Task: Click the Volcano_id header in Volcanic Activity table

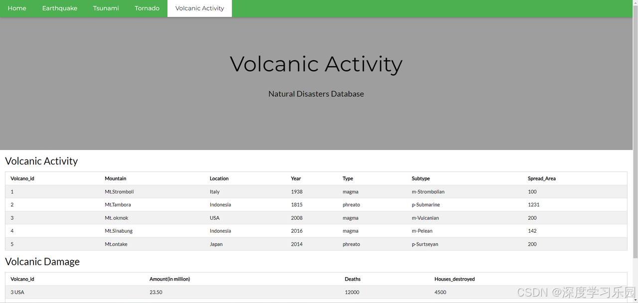Action: 22,178
